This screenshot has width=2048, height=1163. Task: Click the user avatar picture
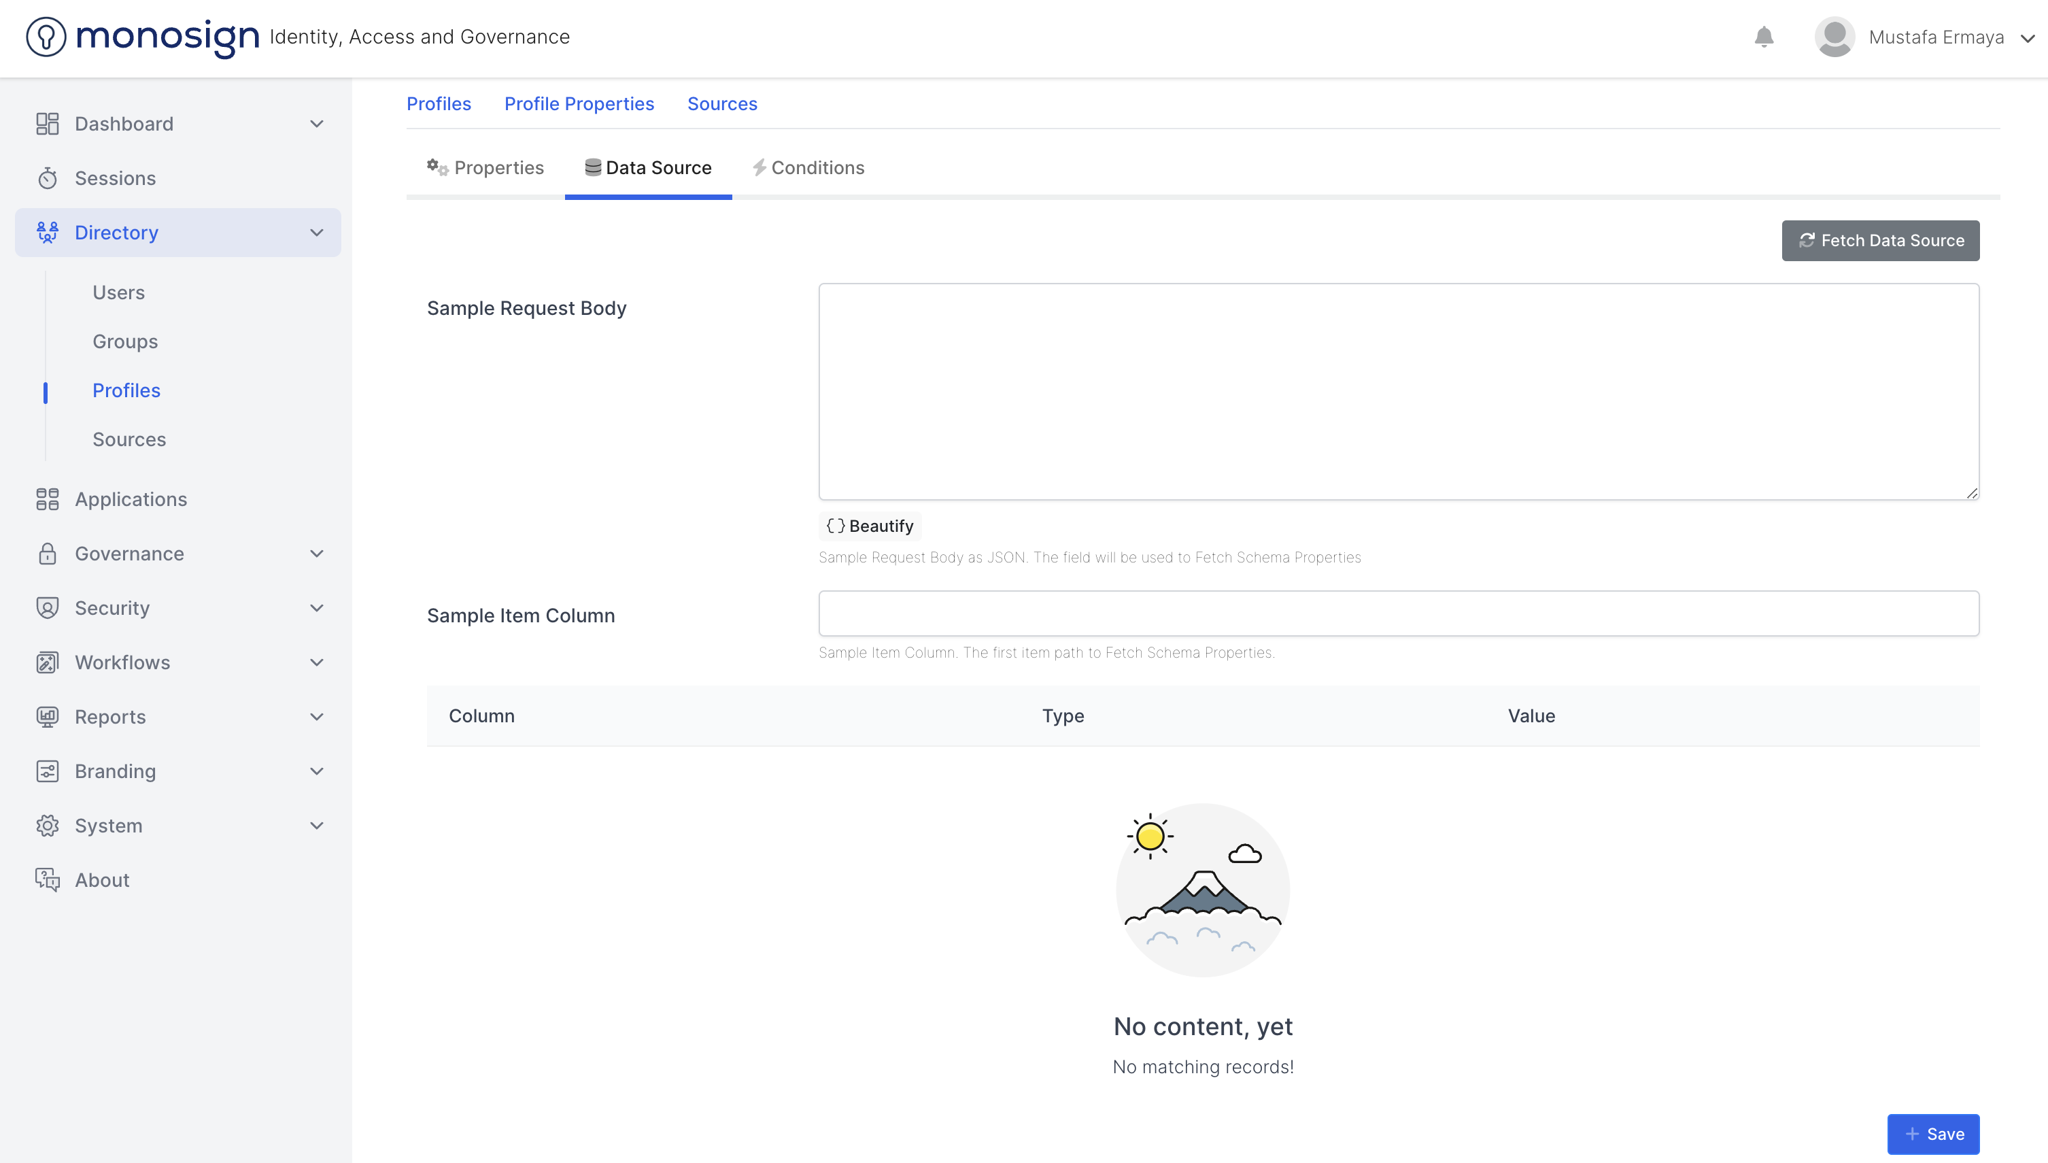coord(1834,37)
